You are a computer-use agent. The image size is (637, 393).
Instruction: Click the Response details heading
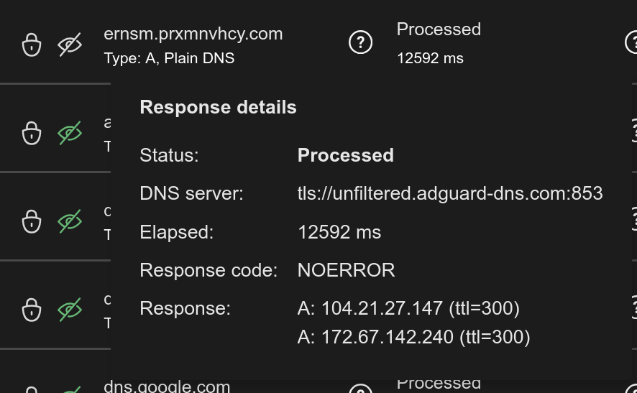[218, 107]
